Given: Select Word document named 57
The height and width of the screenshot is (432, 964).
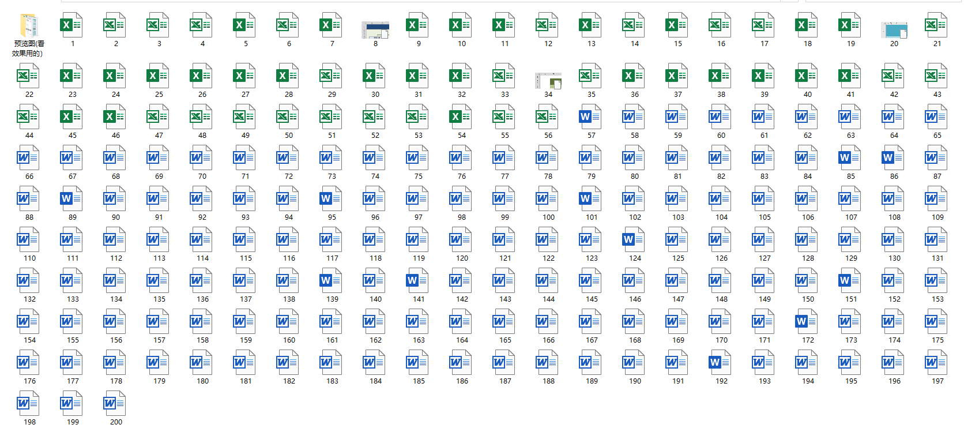Looking at the screenshot, I should click(x=591, y=118).
